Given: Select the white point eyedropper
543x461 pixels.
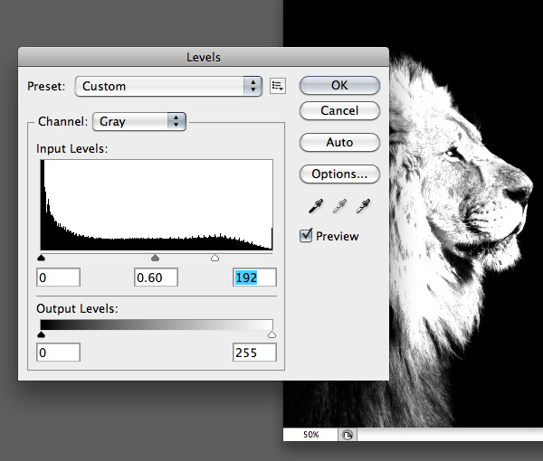Looking at the screenshot, I should [x=363, y=206].
